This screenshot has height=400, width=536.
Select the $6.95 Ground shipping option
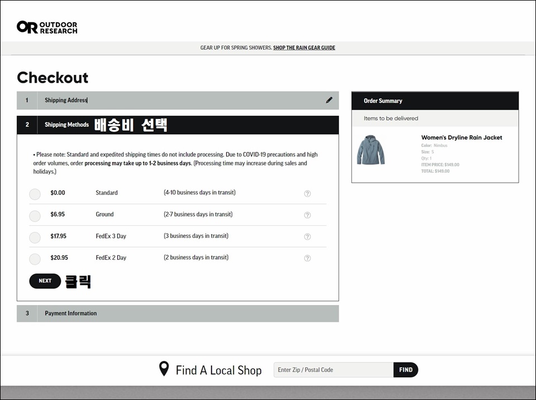[x=35, y=216]
